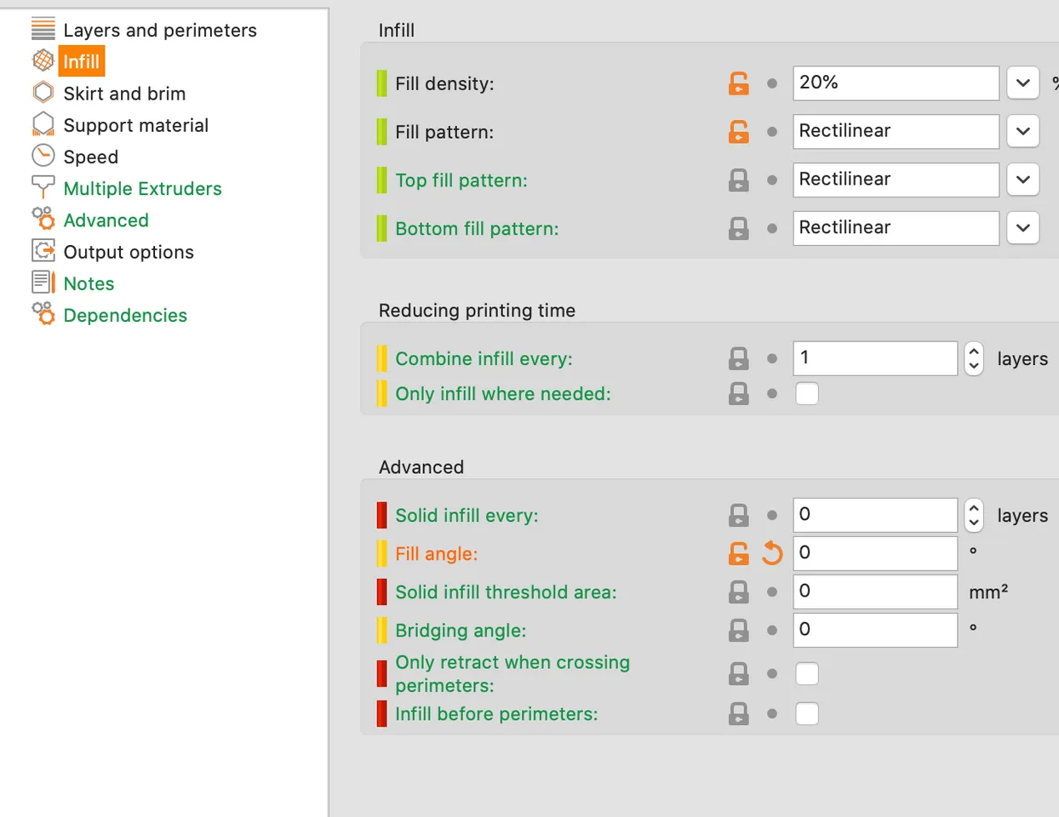Open the Fill density dropdown arrow
This screenshot has width=1059, height=817.
point(1023,83)
